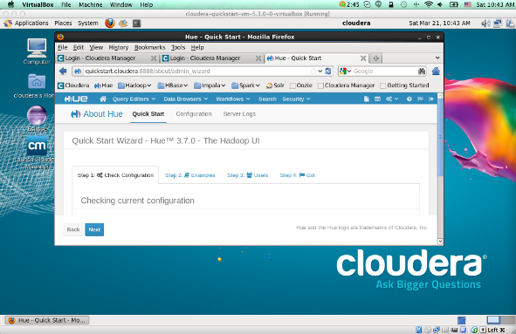Open VirtualBox Machine menu
Image resolution: width=516 pixels, height=334 pixels.
point(91,4)
